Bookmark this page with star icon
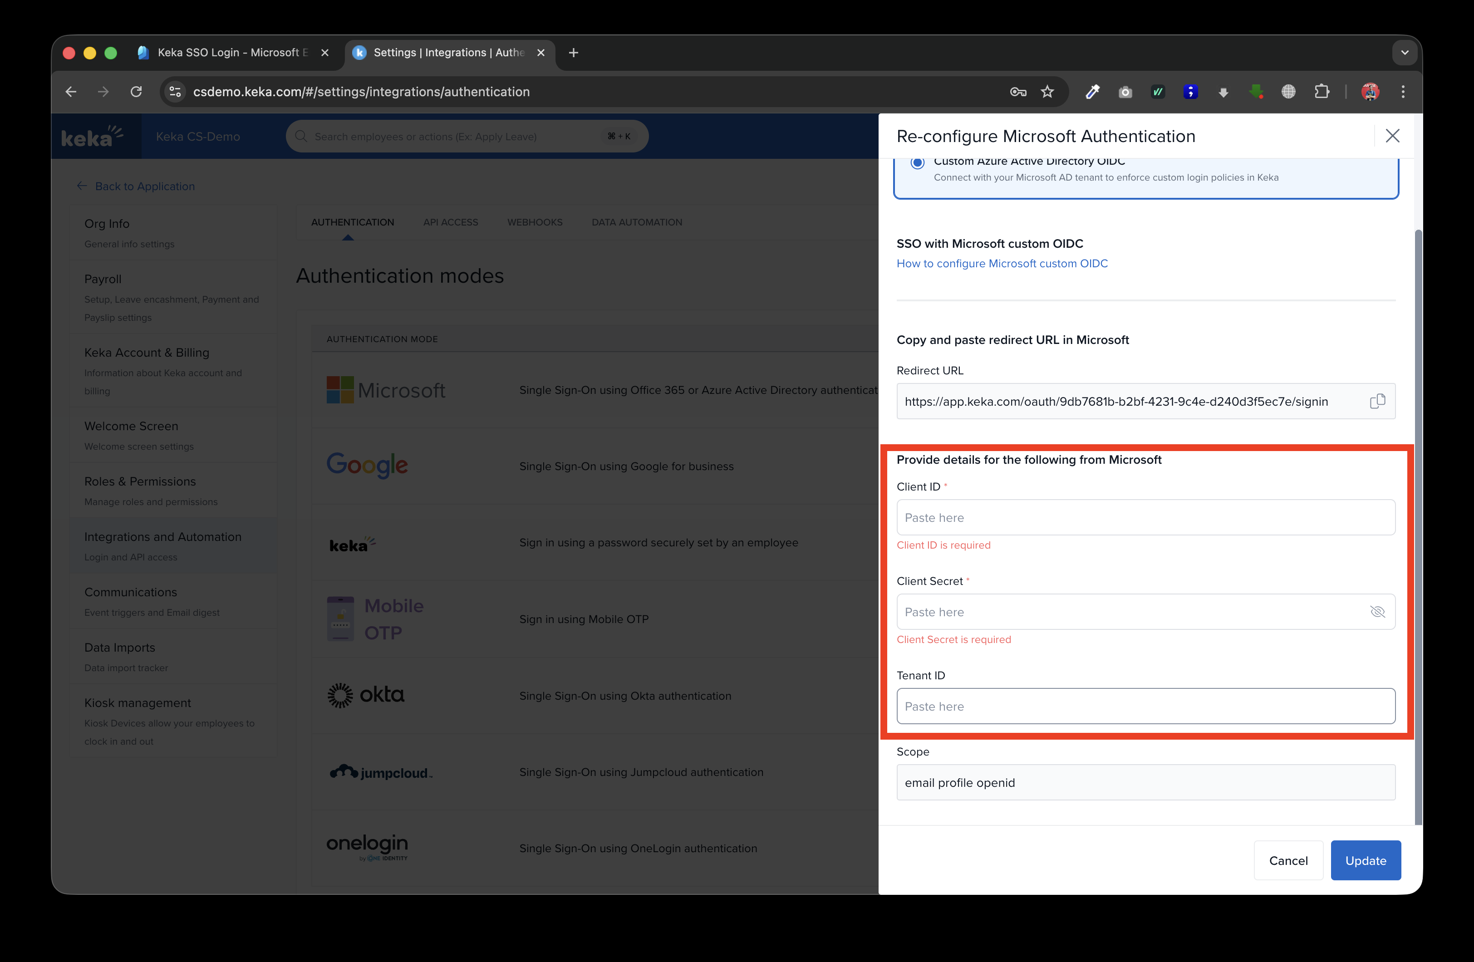1474x962 pixels. point(1047,92)
